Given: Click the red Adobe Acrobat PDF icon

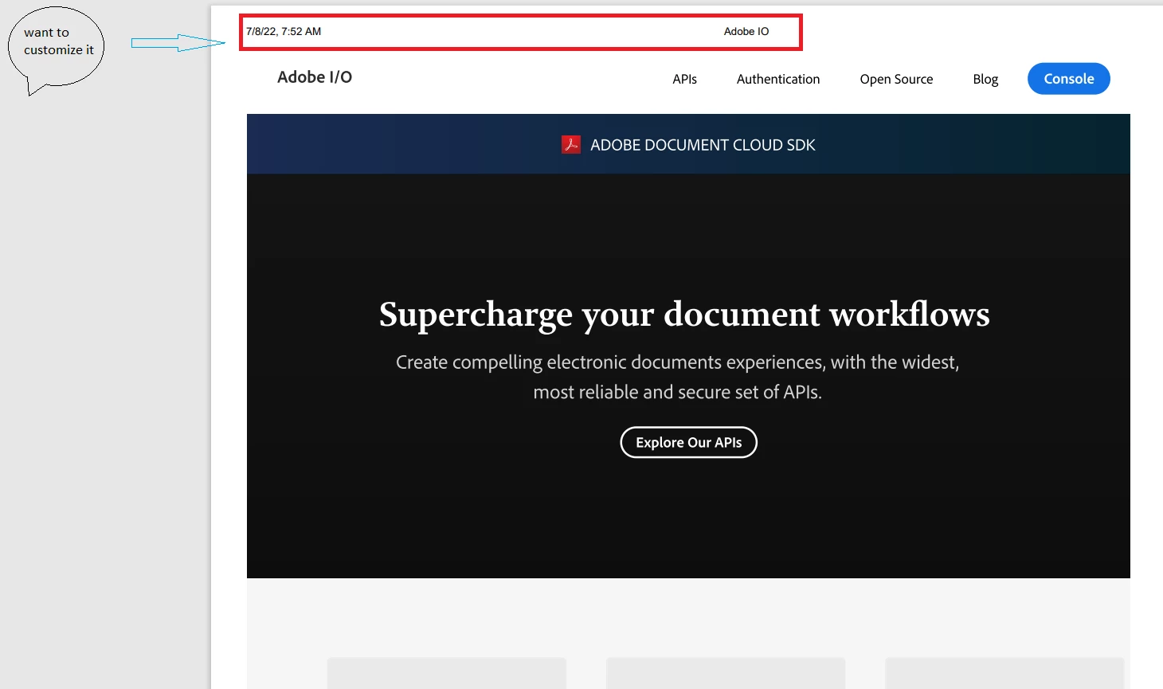Looking at the screenshot, I should point(571,144).
